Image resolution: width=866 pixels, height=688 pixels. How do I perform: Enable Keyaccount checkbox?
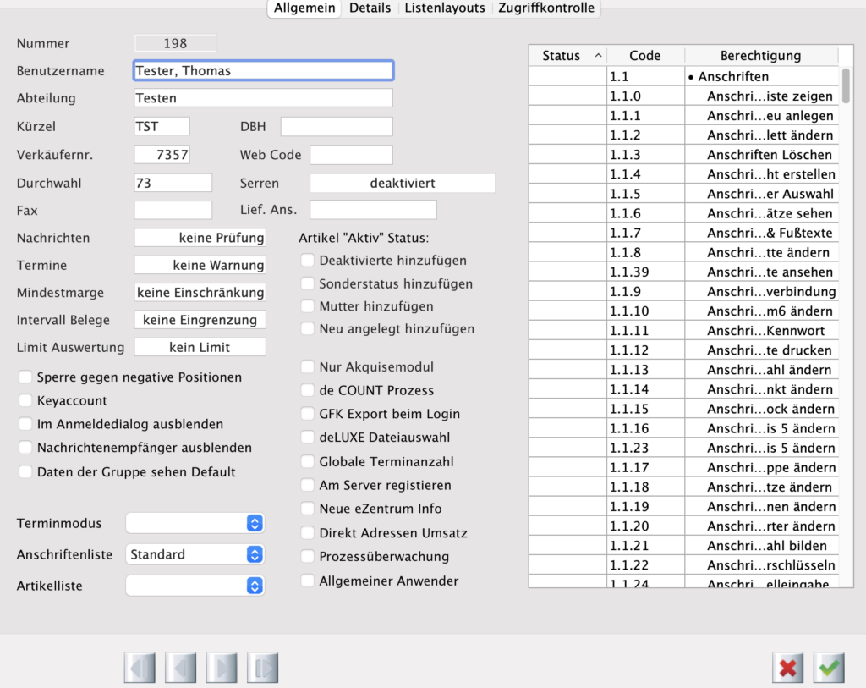25,401
